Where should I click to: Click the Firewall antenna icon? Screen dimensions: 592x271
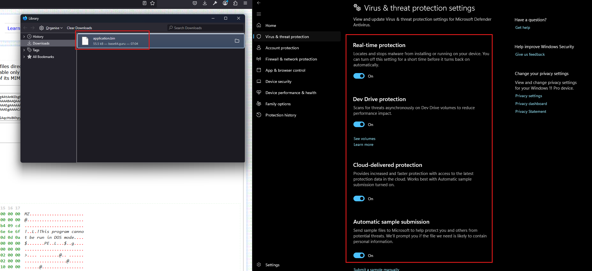click(x=259, y=59)
